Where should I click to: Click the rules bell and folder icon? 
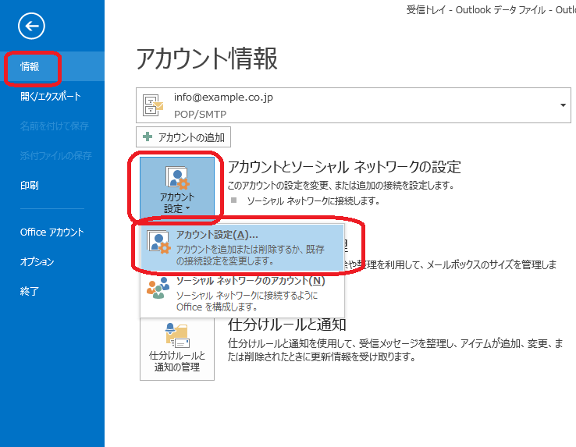(177, 335)
